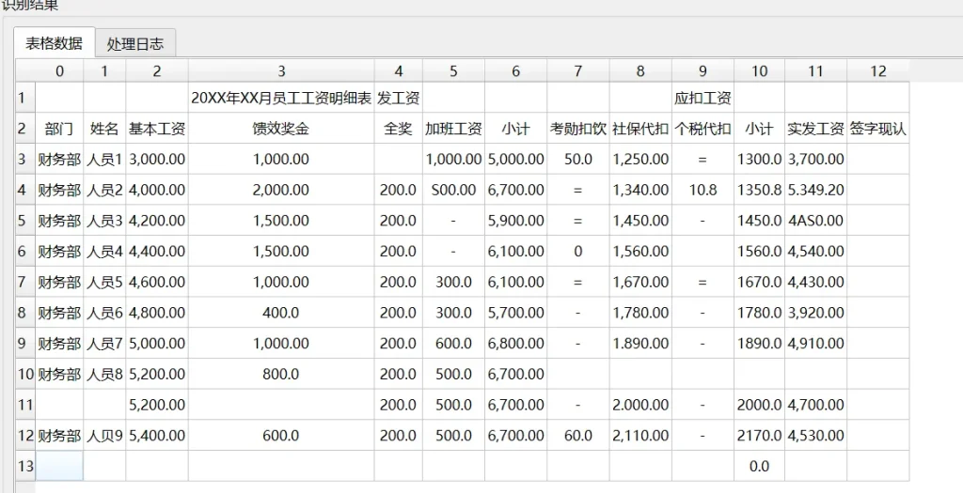Click the 3,000.00 basic salary cell
This screenshot has height=493, width=963.
tap(157, 160)
